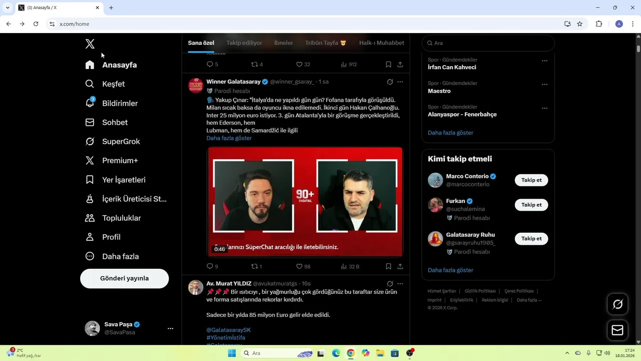View analytics of Winner Galatasaray post
This screenshot has height=361, width=641.
344,267
